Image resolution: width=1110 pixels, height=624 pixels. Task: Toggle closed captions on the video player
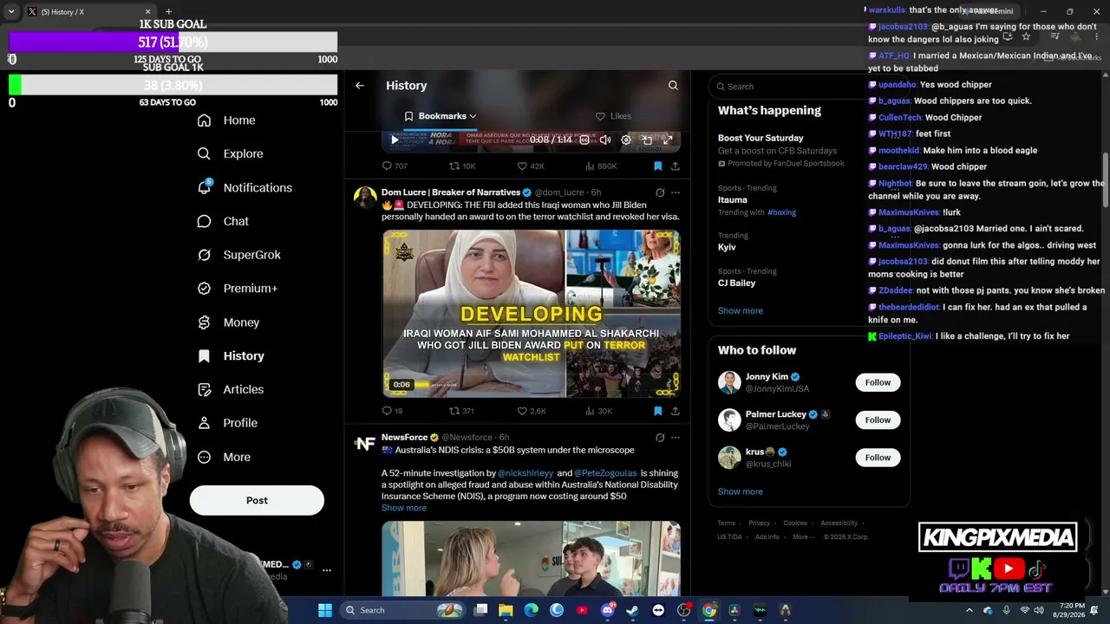tap(584, 140)
